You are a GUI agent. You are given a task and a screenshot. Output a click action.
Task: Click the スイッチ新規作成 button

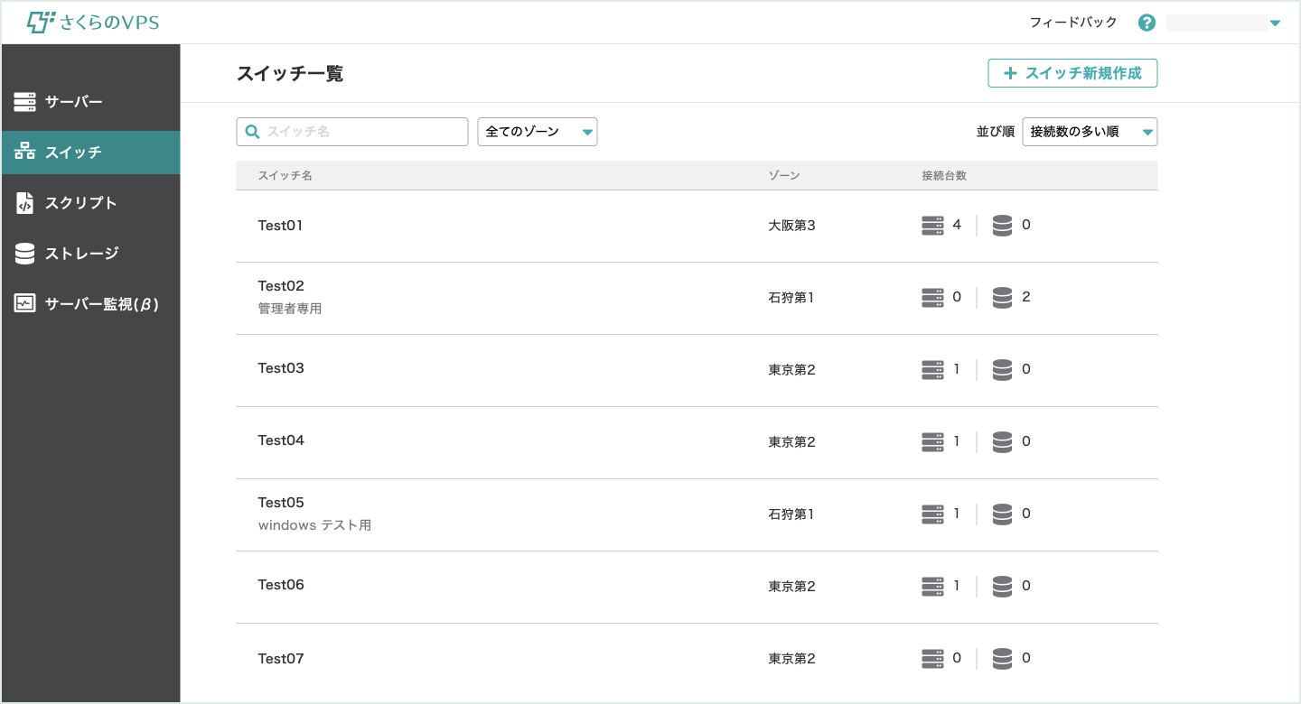pyautogui.click(x=1072, y=73)
